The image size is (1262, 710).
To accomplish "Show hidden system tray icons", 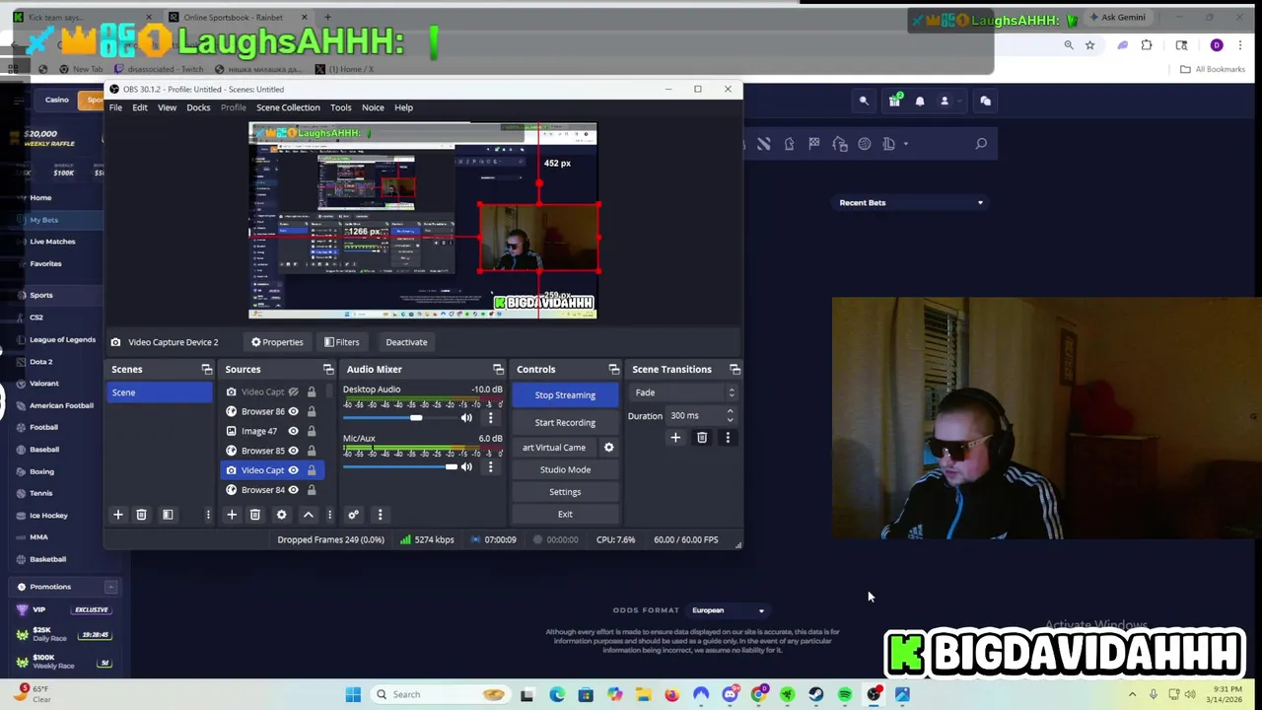I will click(1132, 695).
